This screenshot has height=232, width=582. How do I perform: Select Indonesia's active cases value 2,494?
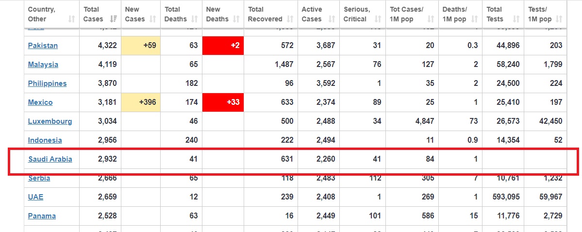click(325, 140)
